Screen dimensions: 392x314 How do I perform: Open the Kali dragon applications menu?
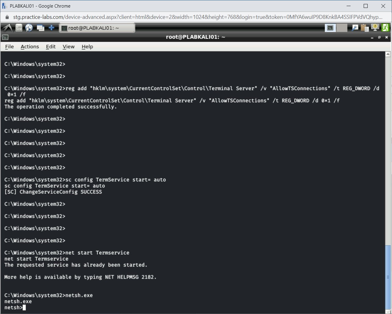click(x=7, y=28)
